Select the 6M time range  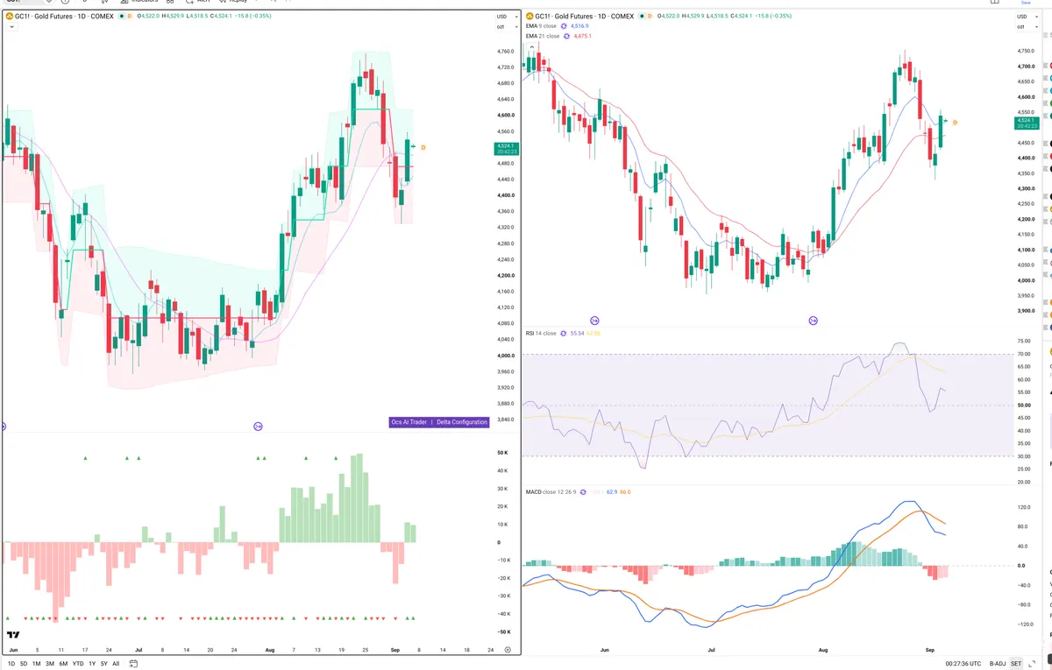[x=63, y=664]
